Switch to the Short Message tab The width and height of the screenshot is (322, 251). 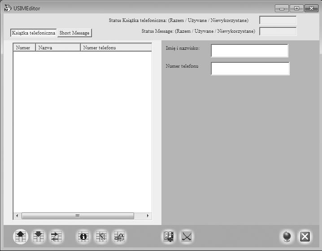(x=74, y=33)
